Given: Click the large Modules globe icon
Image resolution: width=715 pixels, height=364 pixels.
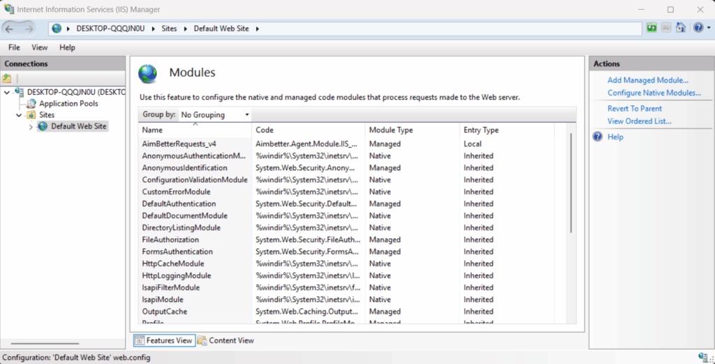Looking at the screenshot, I should pos(148,73).
